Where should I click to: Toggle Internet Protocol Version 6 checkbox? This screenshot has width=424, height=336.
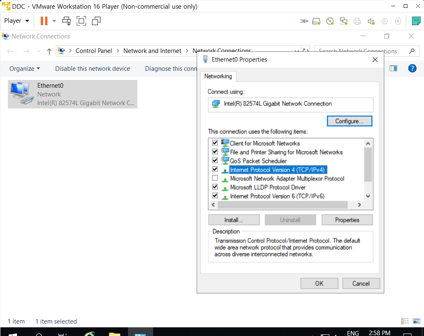(x=215, y=195)
